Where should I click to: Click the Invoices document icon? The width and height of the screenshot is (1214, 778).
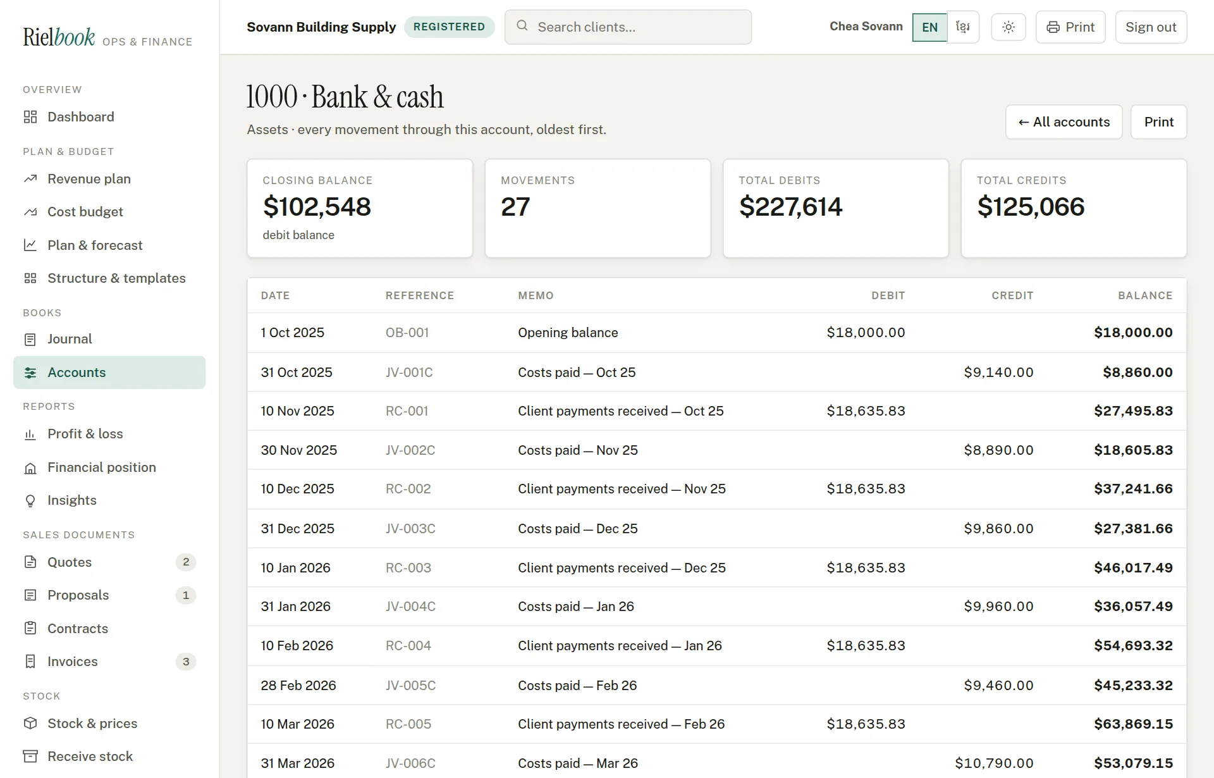30,662
